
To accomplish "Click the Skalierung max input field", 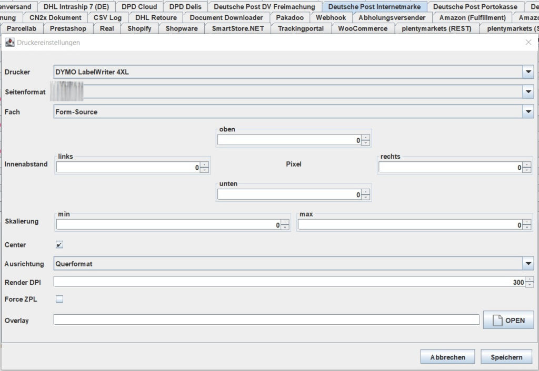I will (410, 225).
